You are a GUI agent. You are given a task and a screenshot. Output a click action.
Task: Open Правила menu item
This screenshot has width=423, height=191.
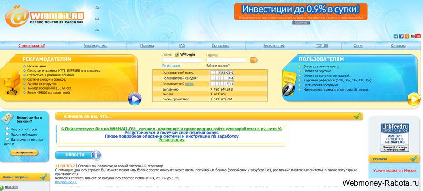[x=147, y=46]
